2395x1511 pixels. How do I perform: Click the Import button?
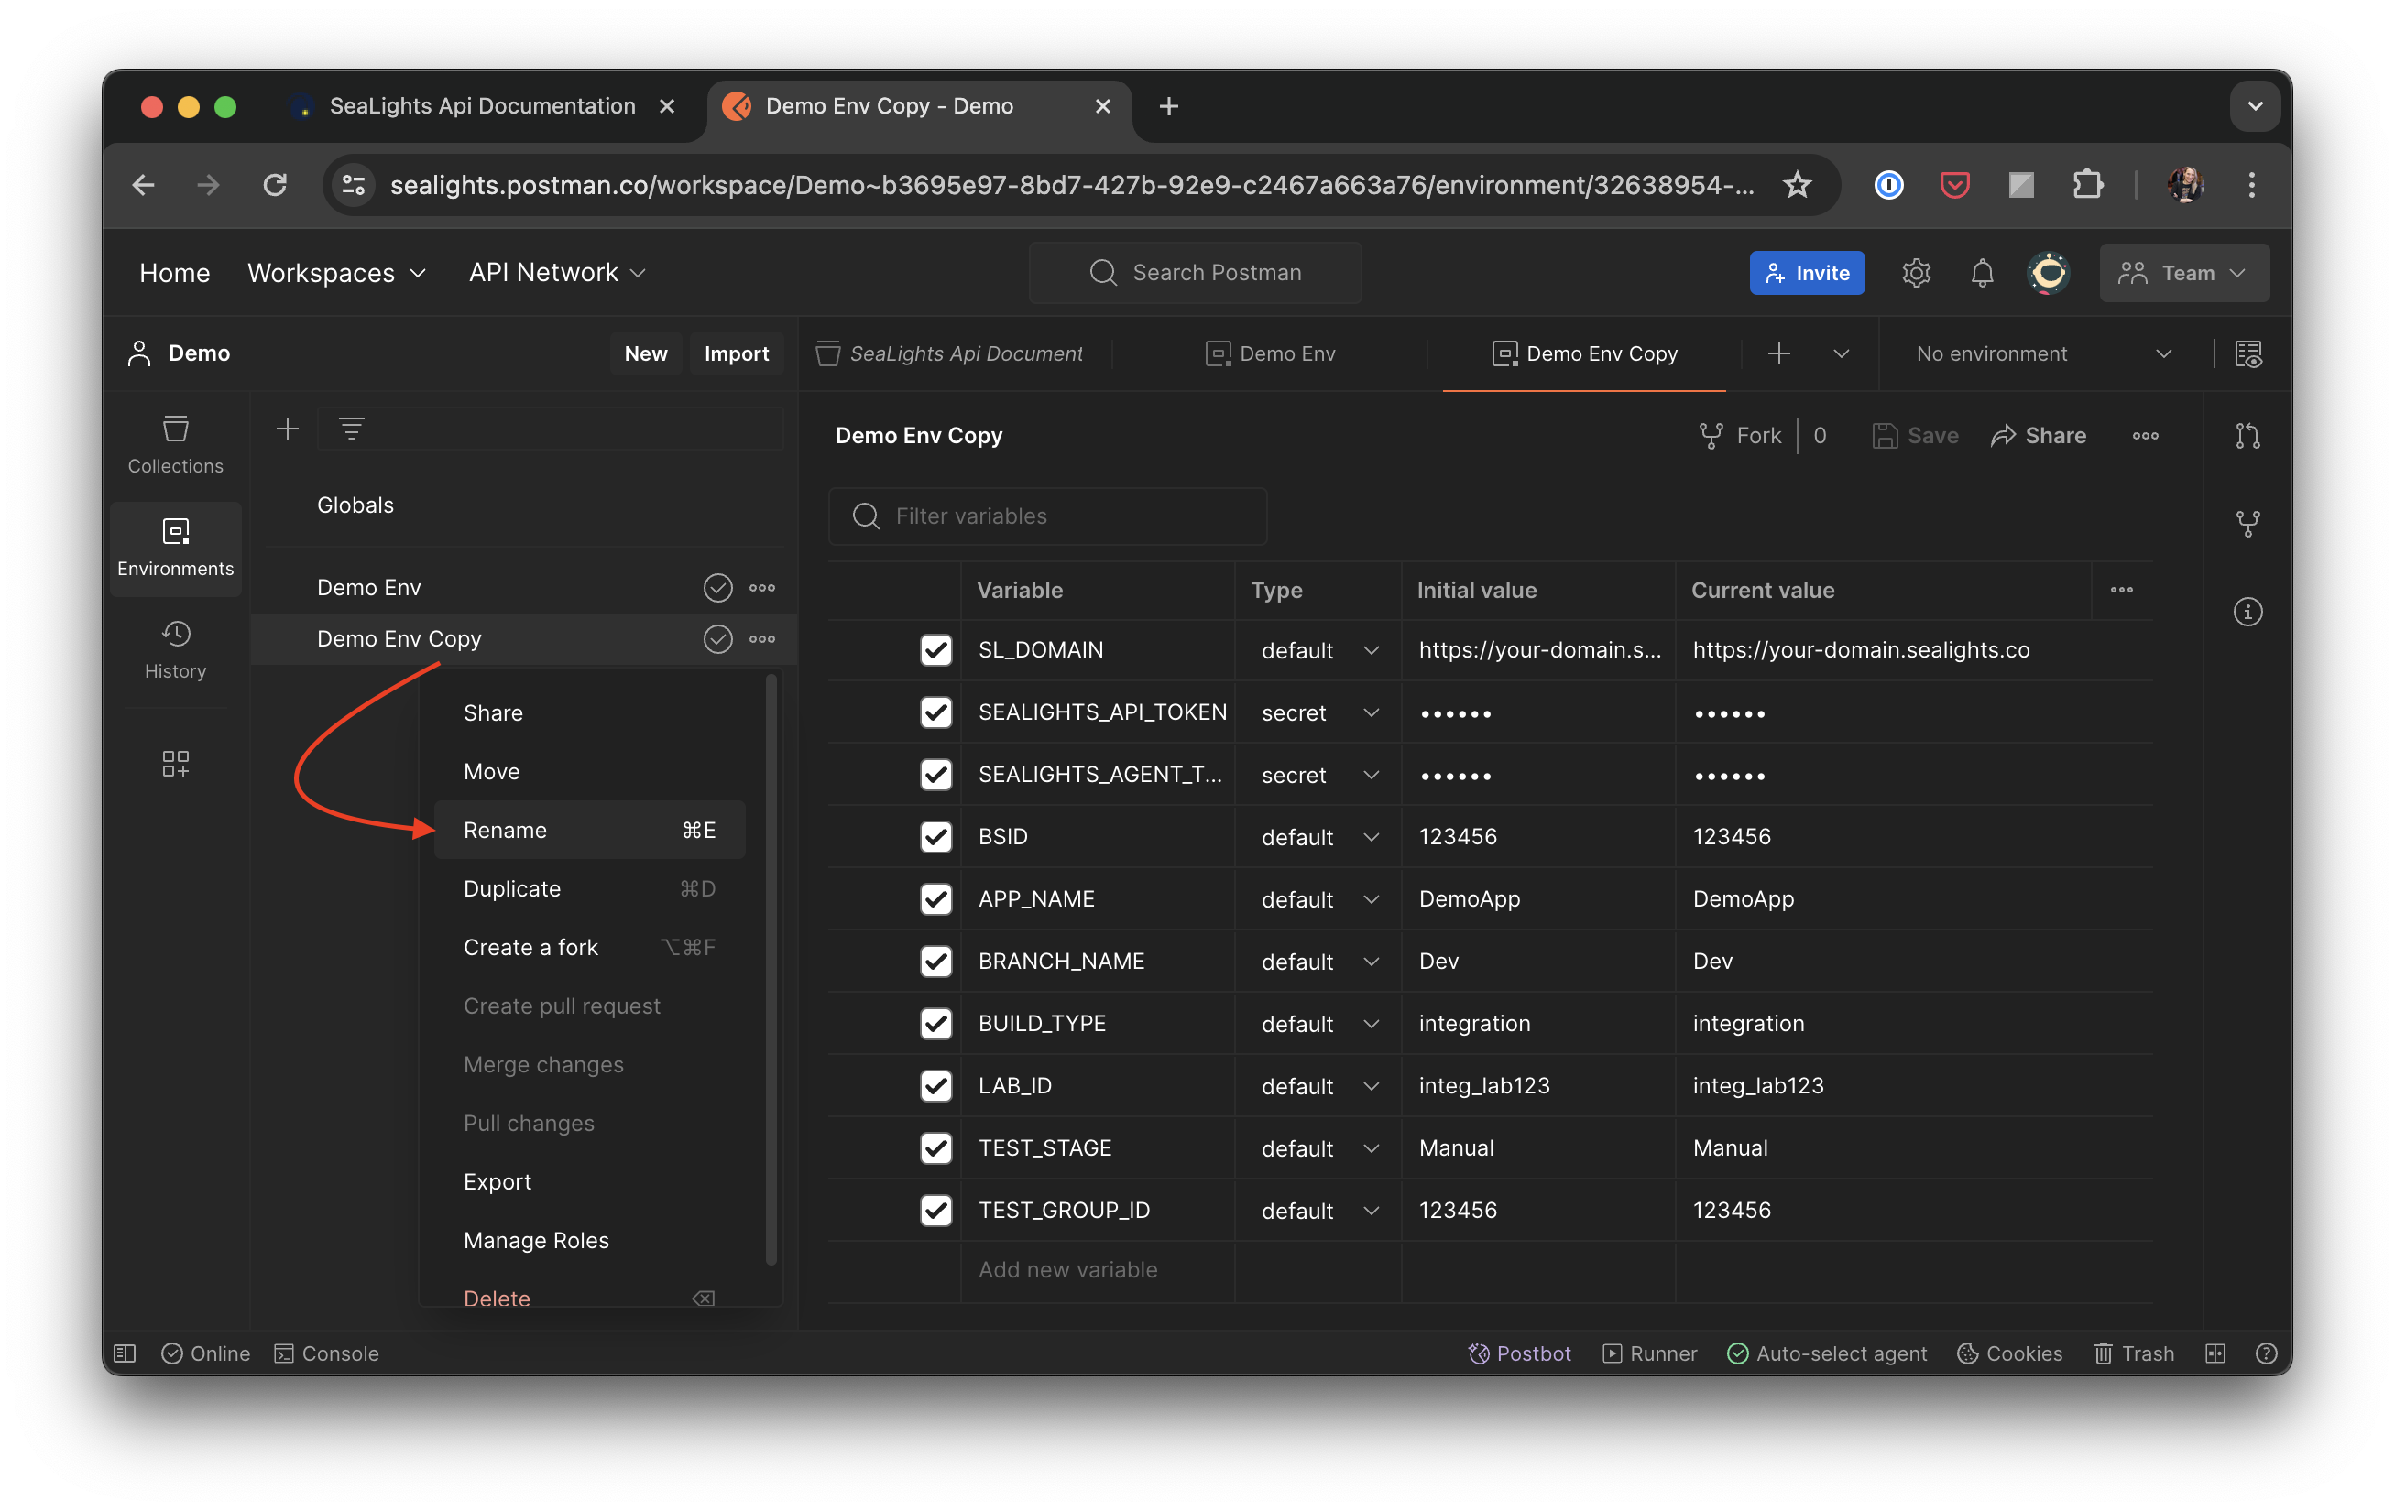pyautogui.click(x=736, y=353)
